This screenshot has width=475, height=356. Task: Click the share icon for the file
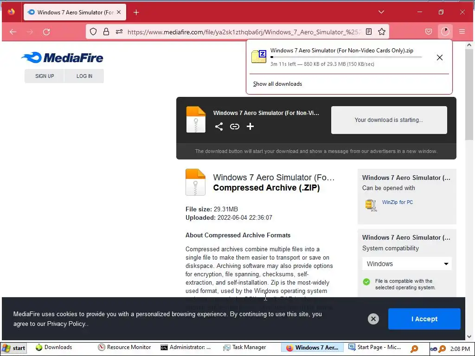coord(219,127)
